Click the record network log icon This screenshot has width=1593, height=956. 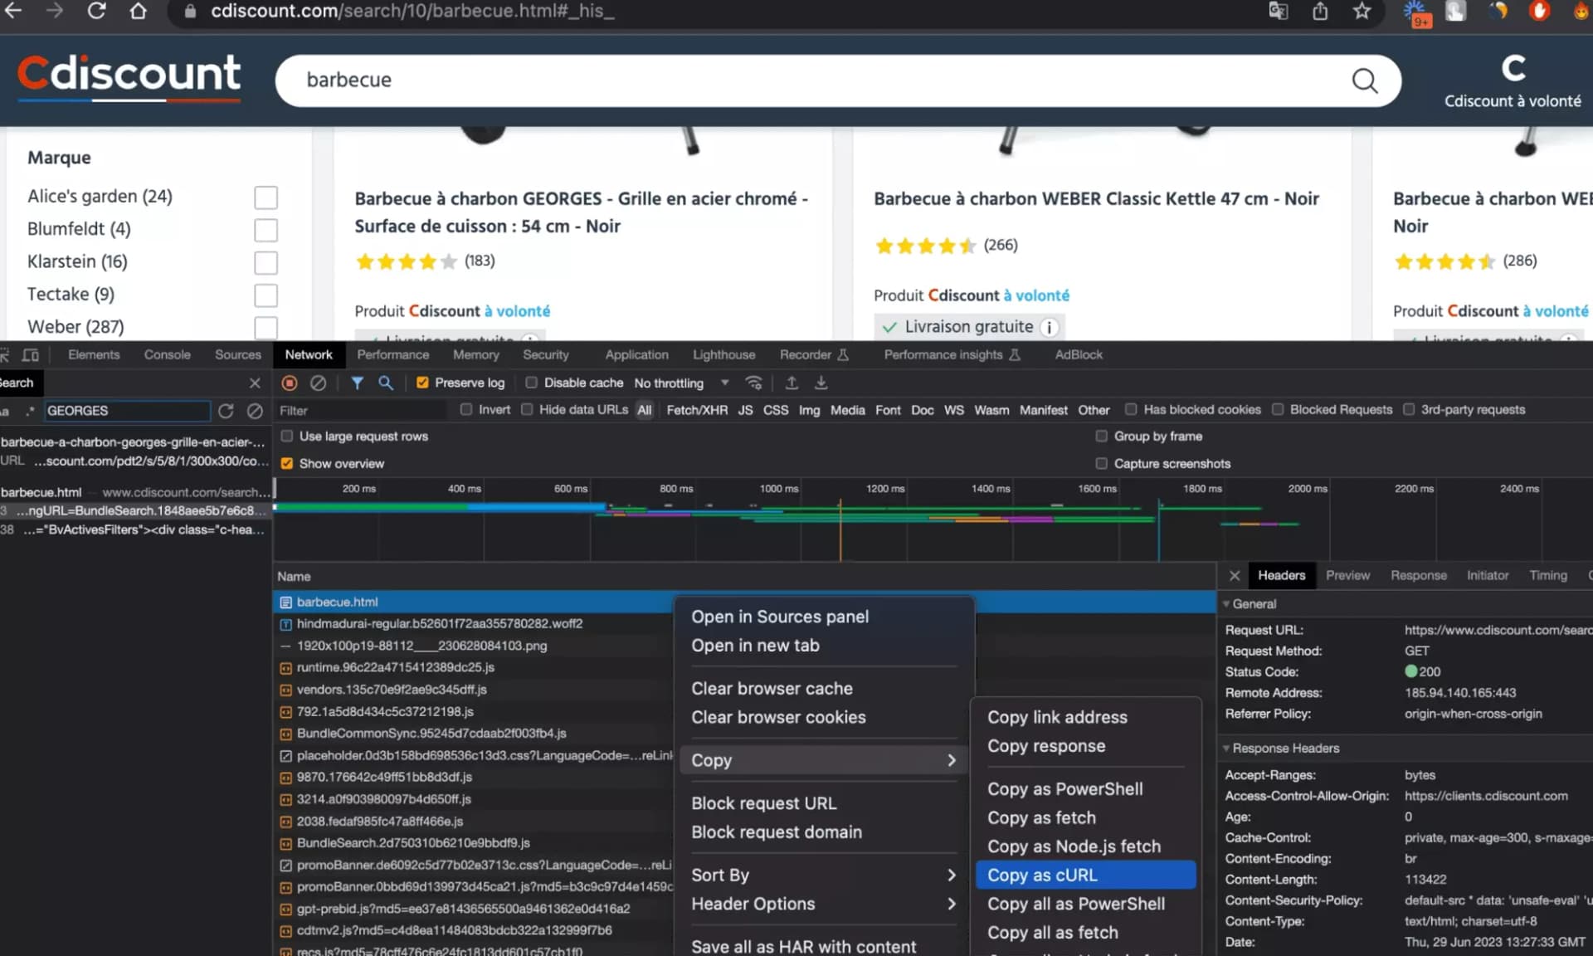(289, 383)
